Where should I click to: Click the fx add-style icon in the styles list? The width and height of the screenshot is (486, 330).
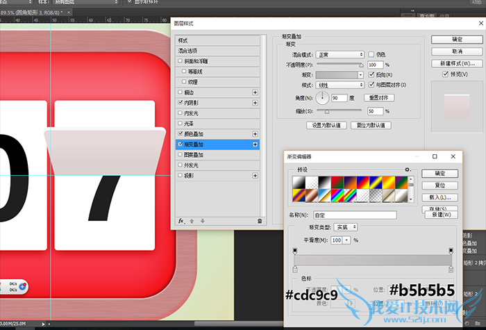[x=181, y=221]
